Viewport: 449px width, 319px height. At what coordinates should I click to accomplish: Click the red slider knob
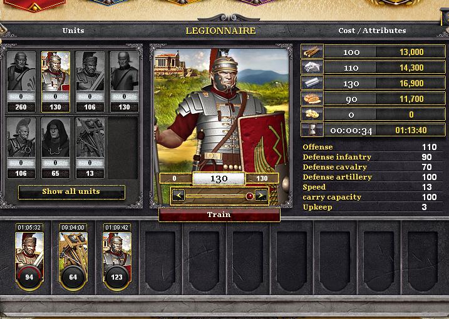click(250, 196)
